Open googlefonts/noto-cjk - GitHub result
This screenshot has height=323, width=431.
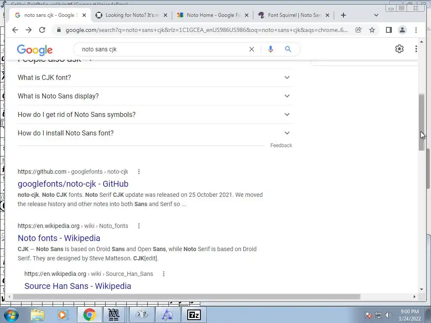coord(73,184)
